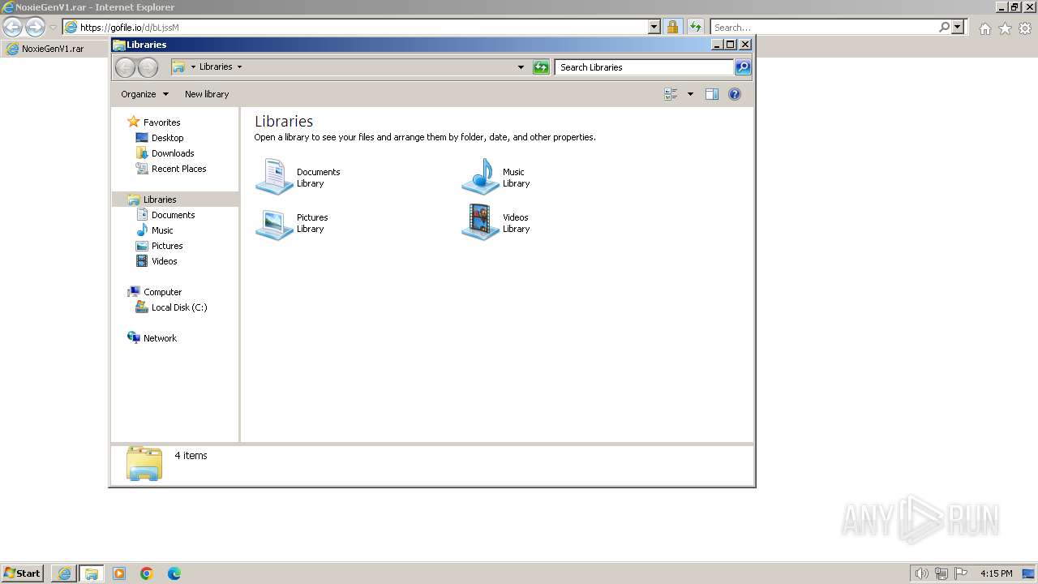Select Videos in the navigation pane
Viewport: 1038px width, 584px height.
pos(164,261)
